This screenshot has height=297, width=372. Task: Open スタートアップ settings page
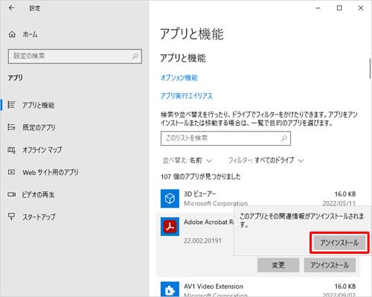point(39,217)
